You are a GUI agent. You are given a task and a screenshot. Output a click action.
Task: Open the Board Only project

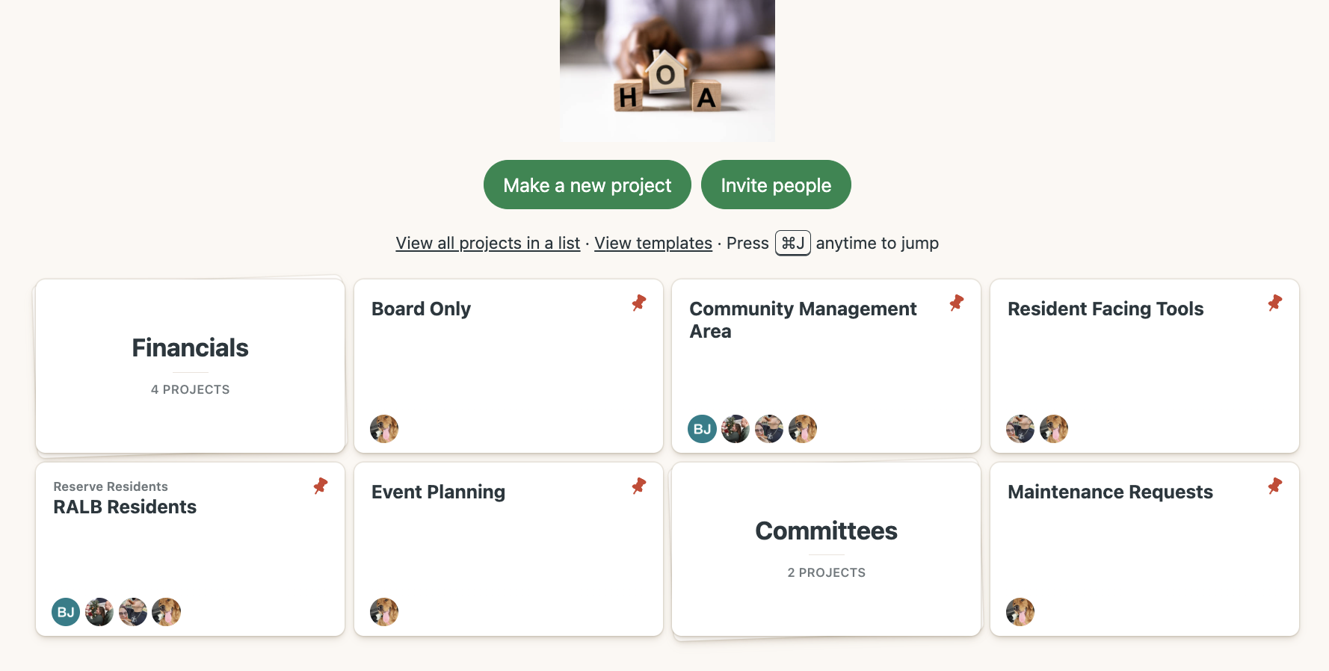(x=421, y=309)
